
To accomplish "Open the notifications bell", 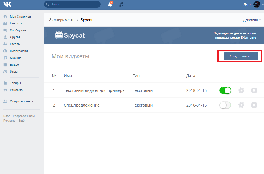I will [110, 4].
